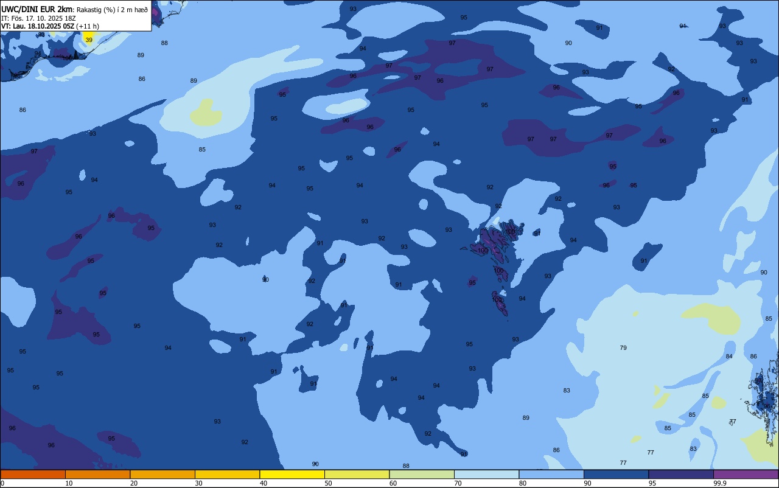The image size is (779, 488).
Task: Click the '84' humidity value on the map
Action: (x=729, y=357)
